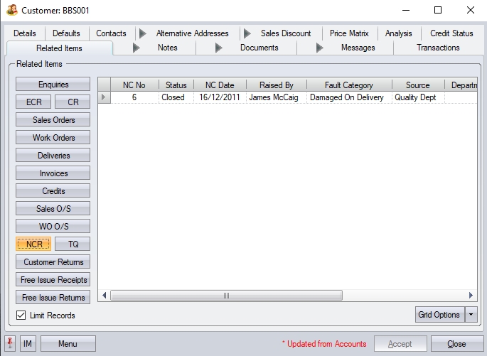Click the red pin icon
487x356 pixels.
click(x=11, y=344)
